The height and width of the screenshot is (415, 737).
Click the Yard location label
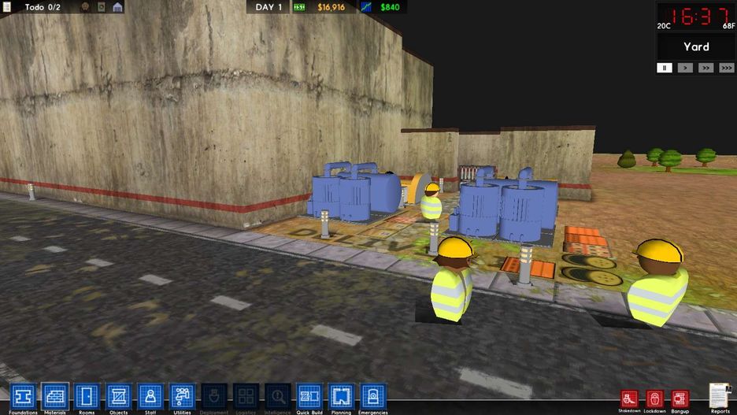point(696,46)
